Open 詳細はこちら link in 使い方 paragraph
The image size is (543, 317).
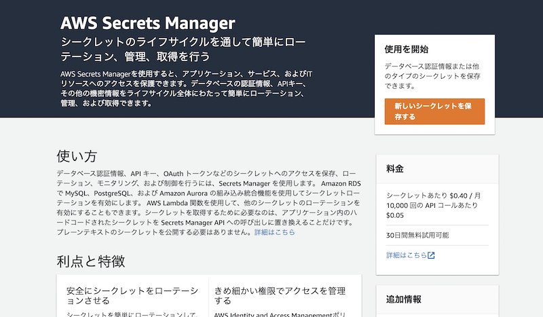[275, 232]
